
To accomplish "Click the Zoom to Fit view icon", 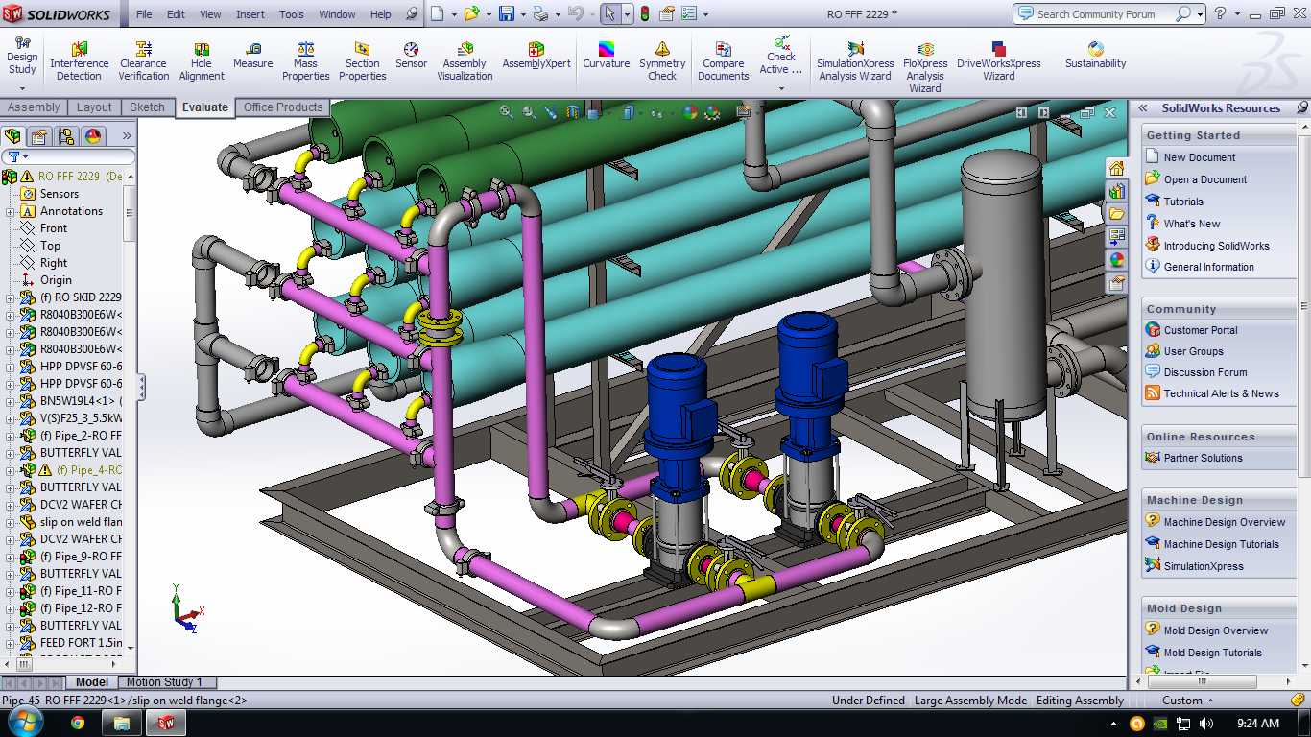I will 506,112.
